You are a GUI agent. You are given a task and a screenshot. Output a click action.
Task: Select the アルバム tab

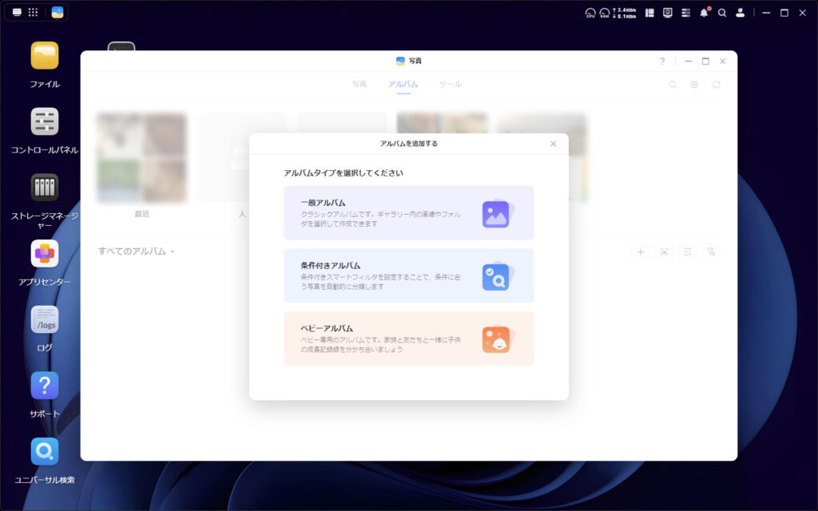coord(403,84)
